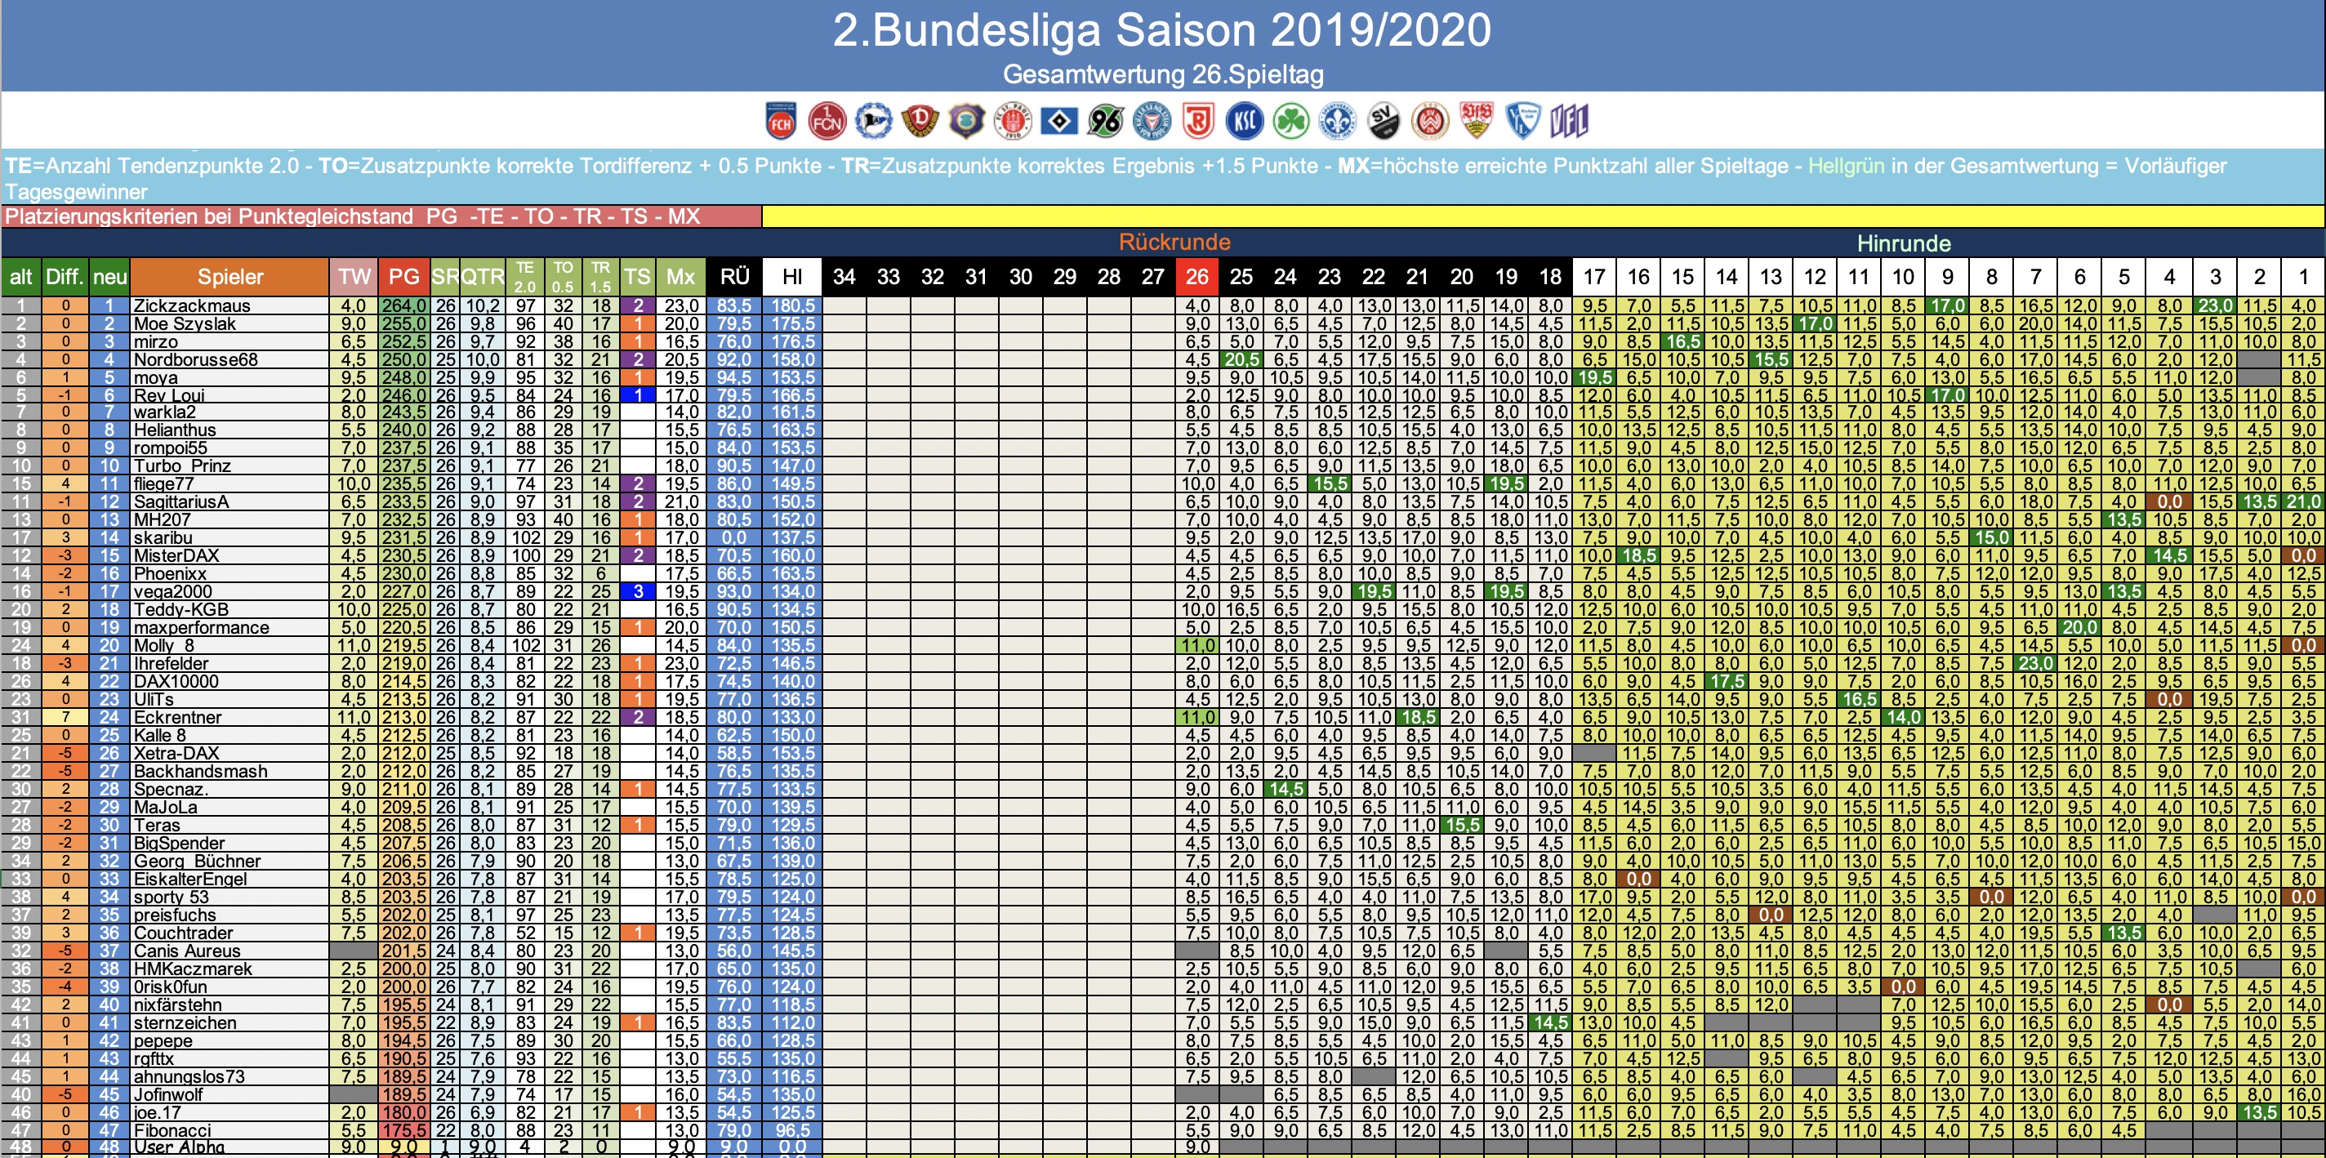
Task: Select player name 'ahnungslos73'
Action: [189, 1077]
